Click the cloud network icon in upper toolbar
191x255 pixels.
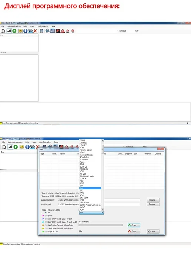[30, 31]
